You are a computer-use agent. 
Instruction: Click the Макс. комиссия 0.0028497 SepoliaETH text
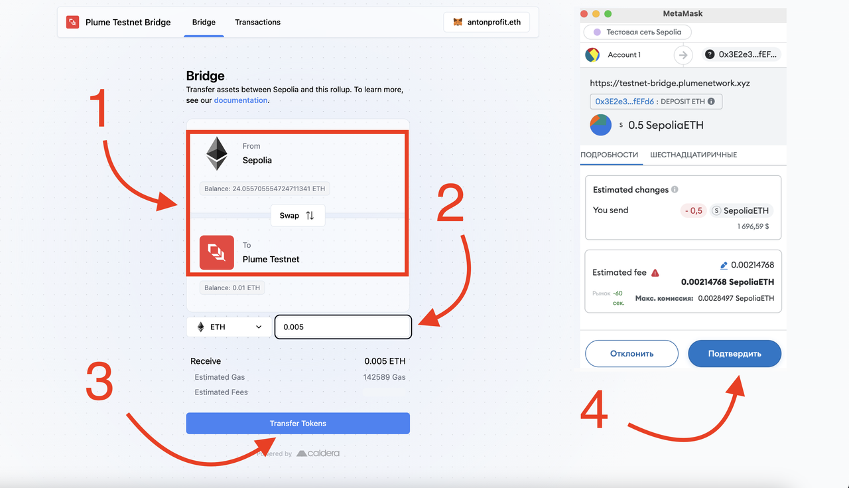tap(704, 298)
